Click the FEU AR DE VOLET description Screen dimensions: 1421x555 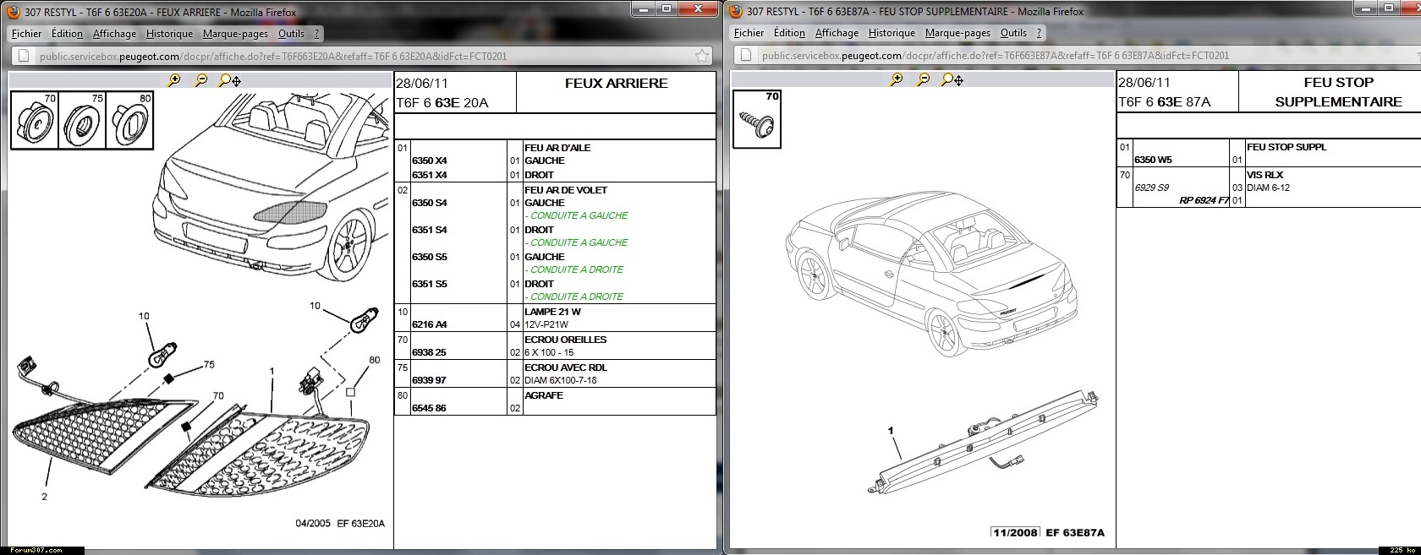tap(566, 190)
